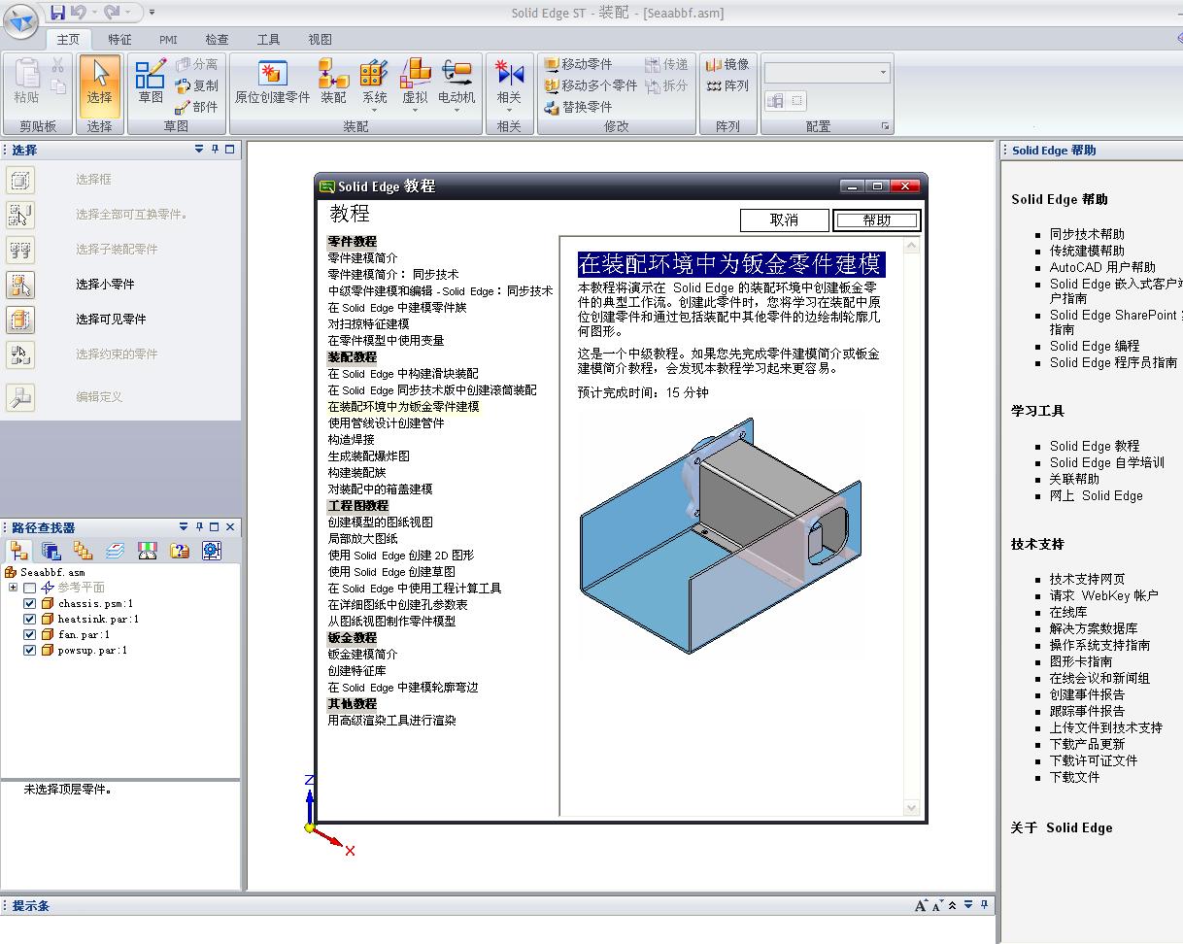Open 关联帮助 in help panel

[x=1074, y=479]
